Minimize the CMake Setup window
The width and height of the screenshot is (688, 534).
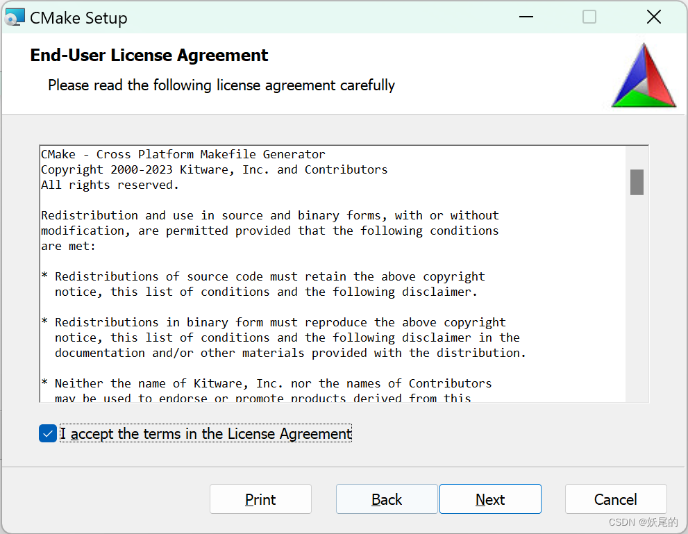(x=526, y=17)
